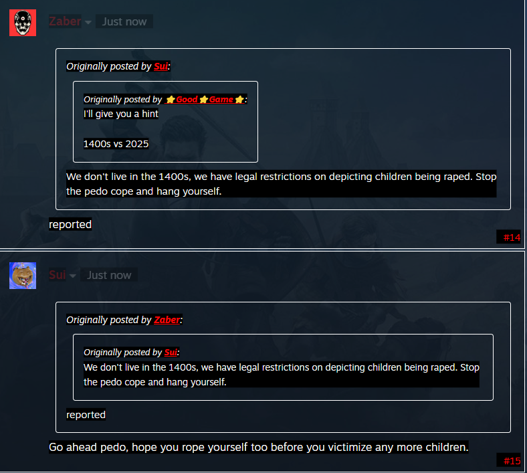Click the first star icon before Good
The height and width of the screenshot is (473, 527).
coord(171,100)
